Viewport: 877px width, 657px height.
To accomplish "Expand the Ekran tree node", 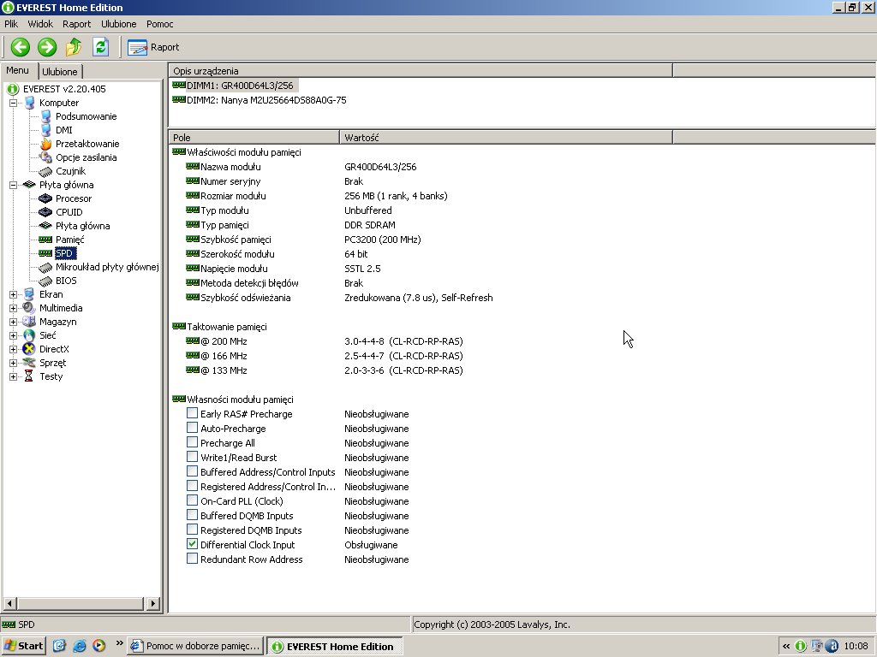I will pyautogui.click(x=13, y=294).
